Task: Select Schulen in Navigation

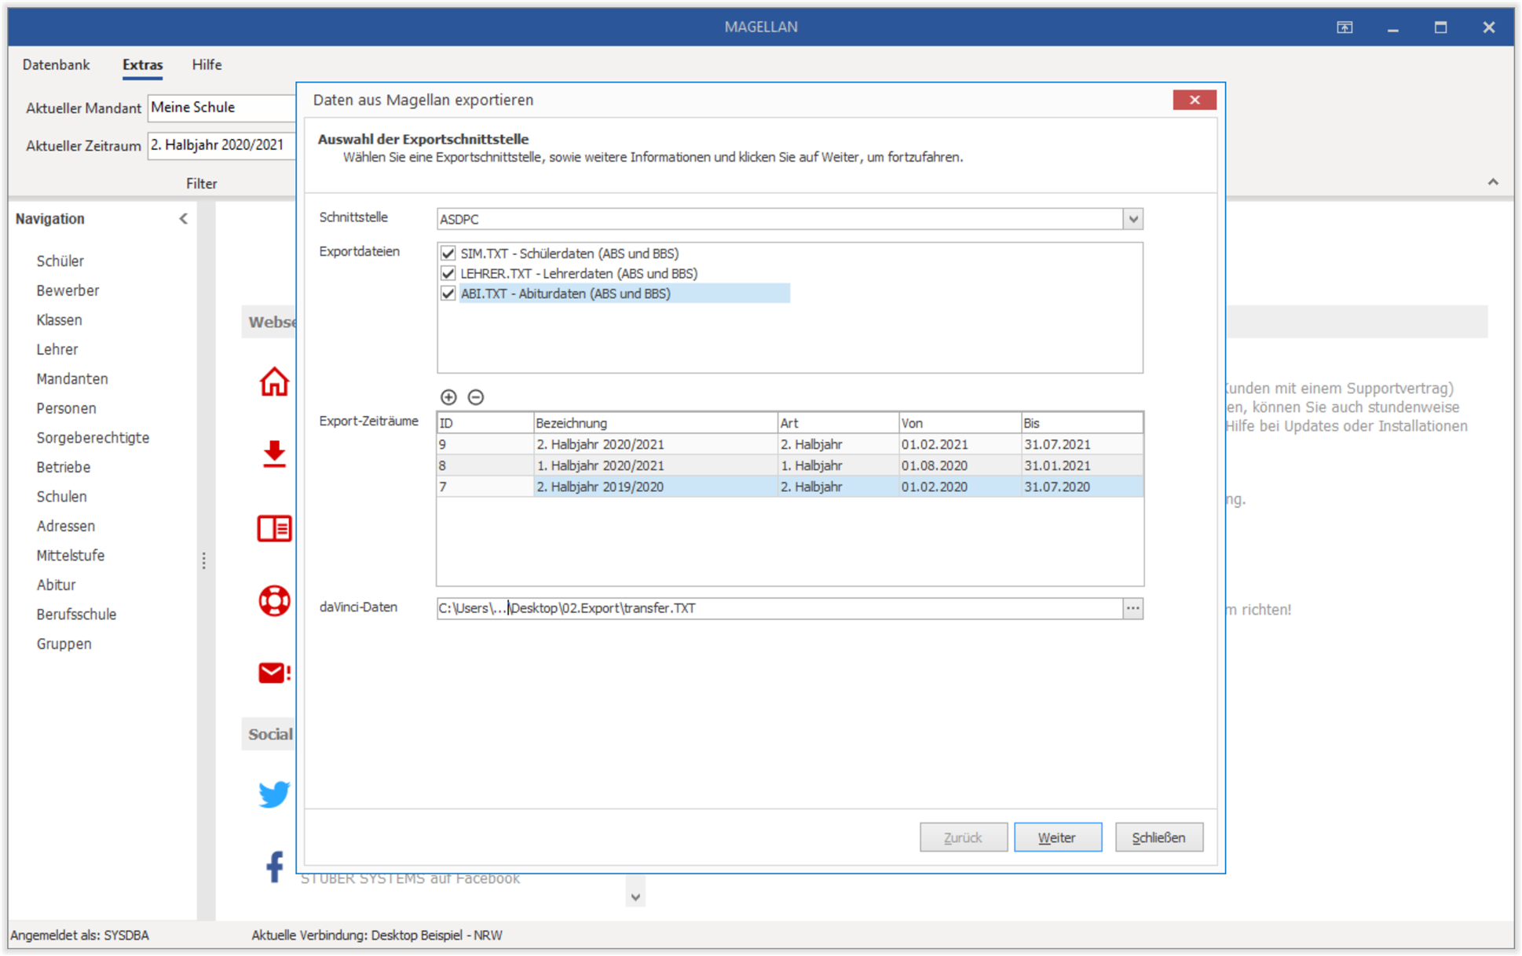Action: click(x=61, y=497)
